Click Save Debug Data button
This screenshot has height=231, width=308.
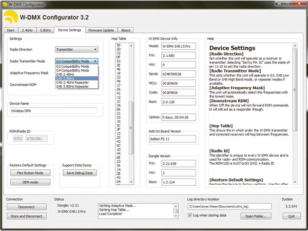pyautogui.click(x=80, y=173)
